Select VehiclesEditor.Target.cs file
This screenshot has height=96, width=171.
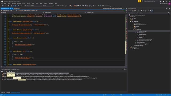tap(142, 44)
